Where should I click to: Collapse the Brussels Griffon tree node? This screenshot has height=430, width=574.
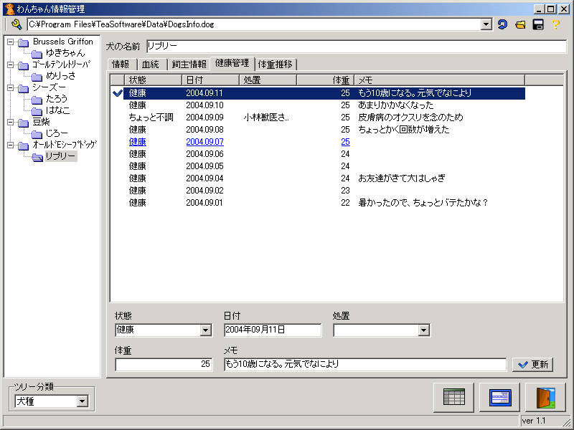11,42
